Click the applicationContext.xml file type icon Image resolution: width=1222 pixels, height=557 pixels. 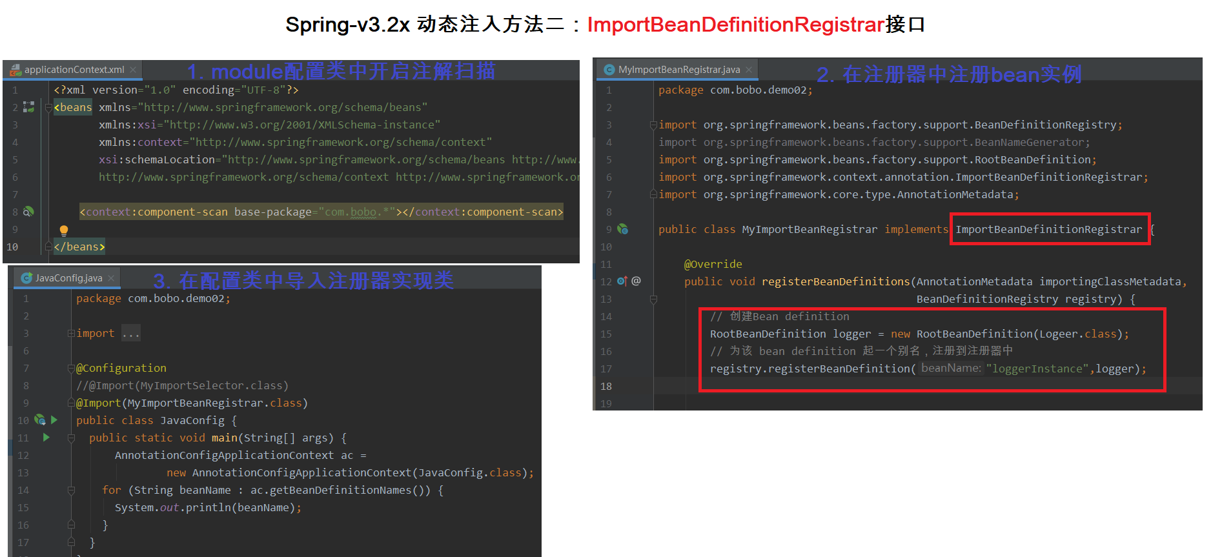click(15, 70)
